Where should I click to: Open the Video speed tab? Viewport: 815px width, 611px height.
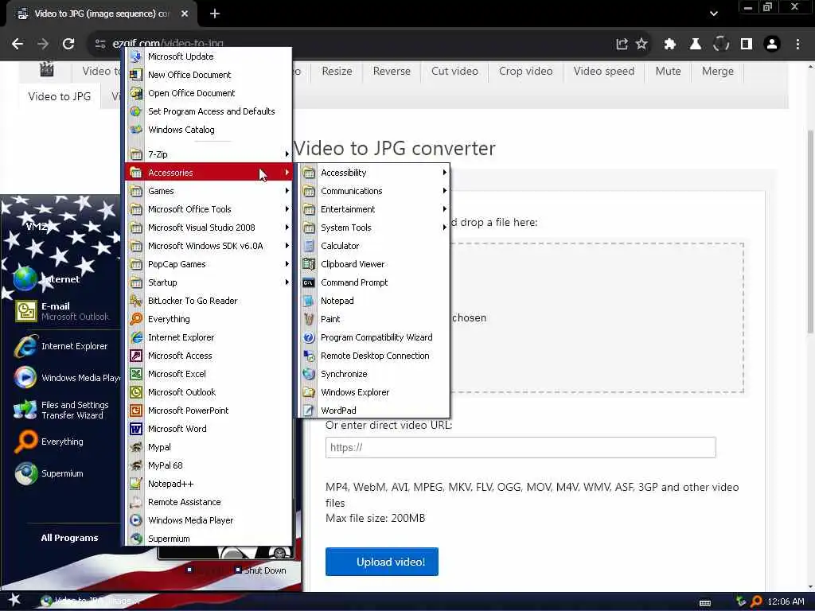pyautogui.click(x=604, y=71)
